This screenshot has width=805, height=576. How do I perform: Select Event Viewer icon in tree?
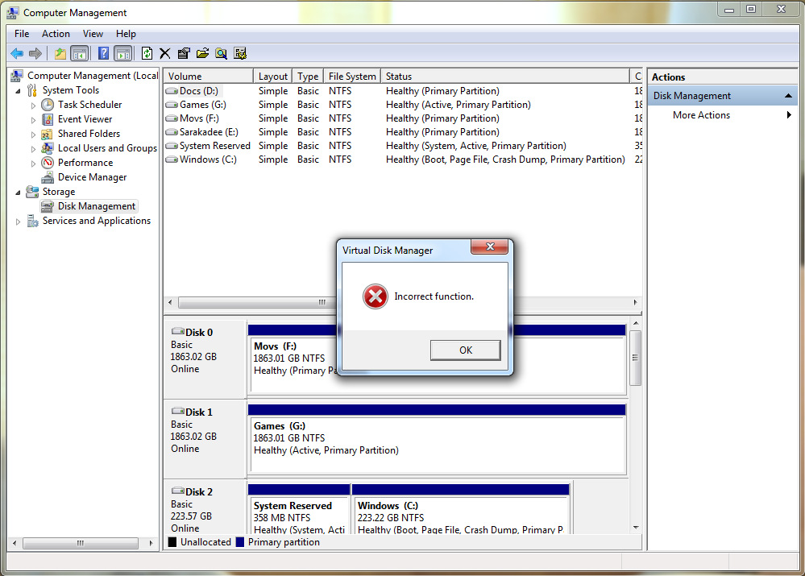pyautogui.click(x=48, y=119)
